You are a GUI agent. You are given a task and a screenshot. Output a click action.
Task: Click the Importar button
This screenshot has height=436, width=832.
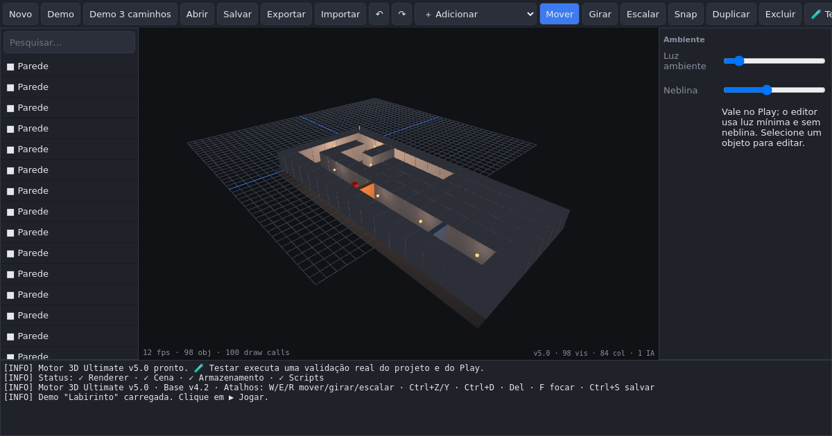tap(340, 14)
